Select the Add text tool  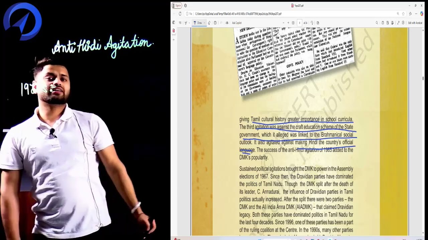(215, 23)
